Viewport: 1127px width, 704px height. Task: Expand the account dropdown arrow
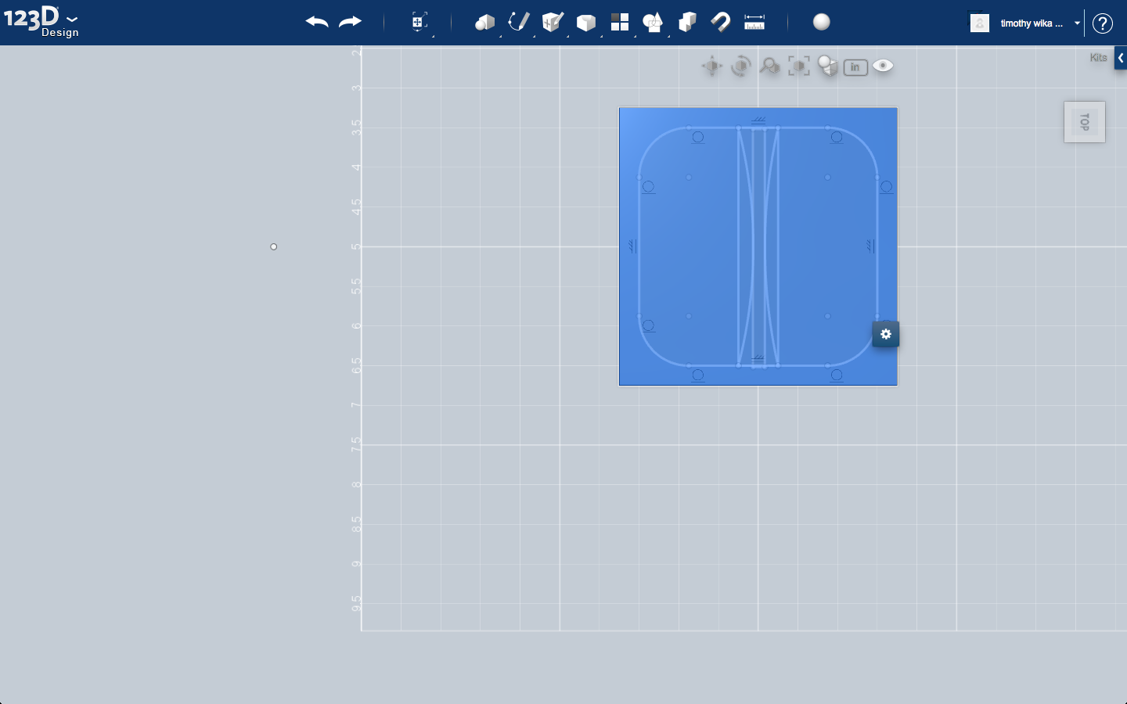pyautogui.click(x=1078, y=23)
